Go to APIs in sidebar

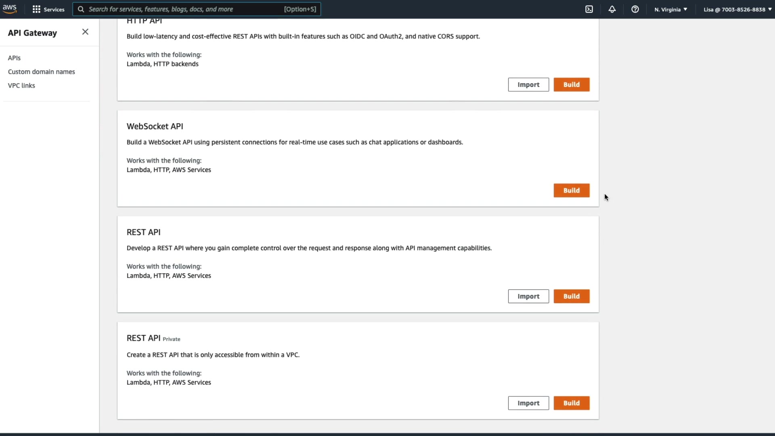point(14,58)
